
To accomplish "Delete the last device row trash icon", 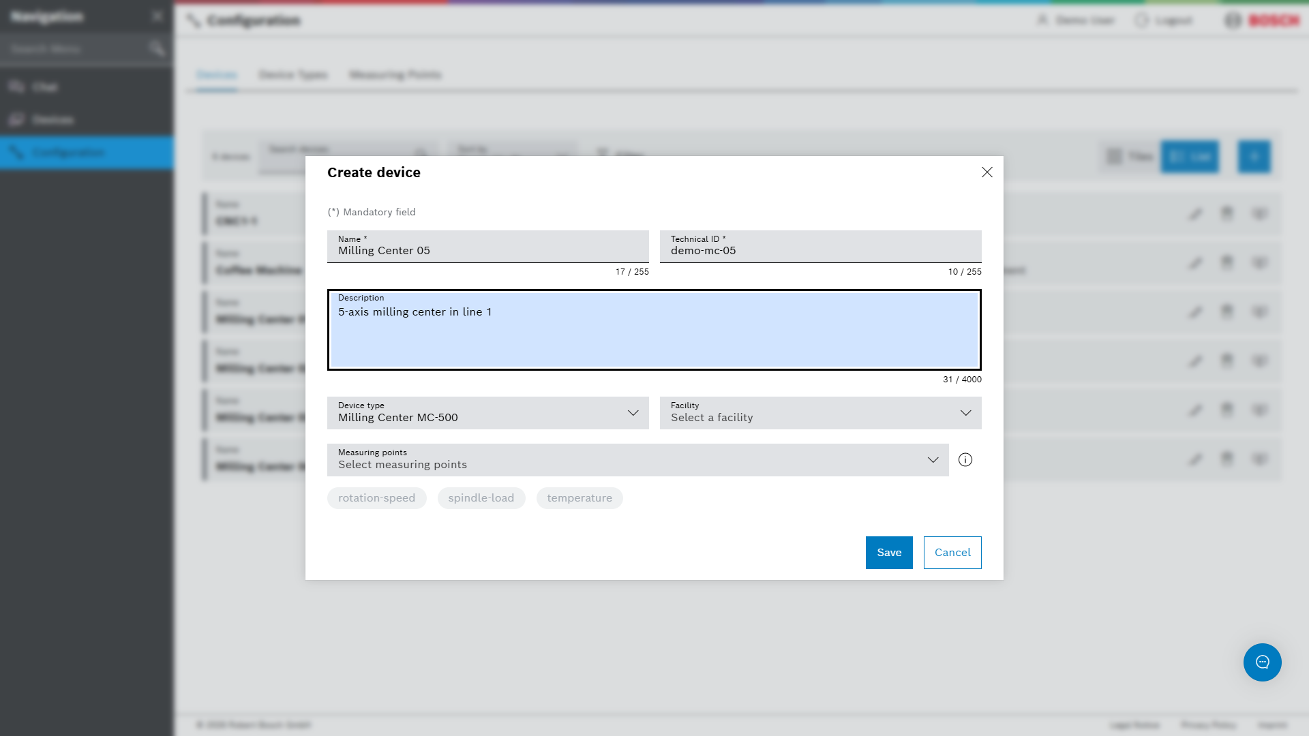I will point(1227,459).
